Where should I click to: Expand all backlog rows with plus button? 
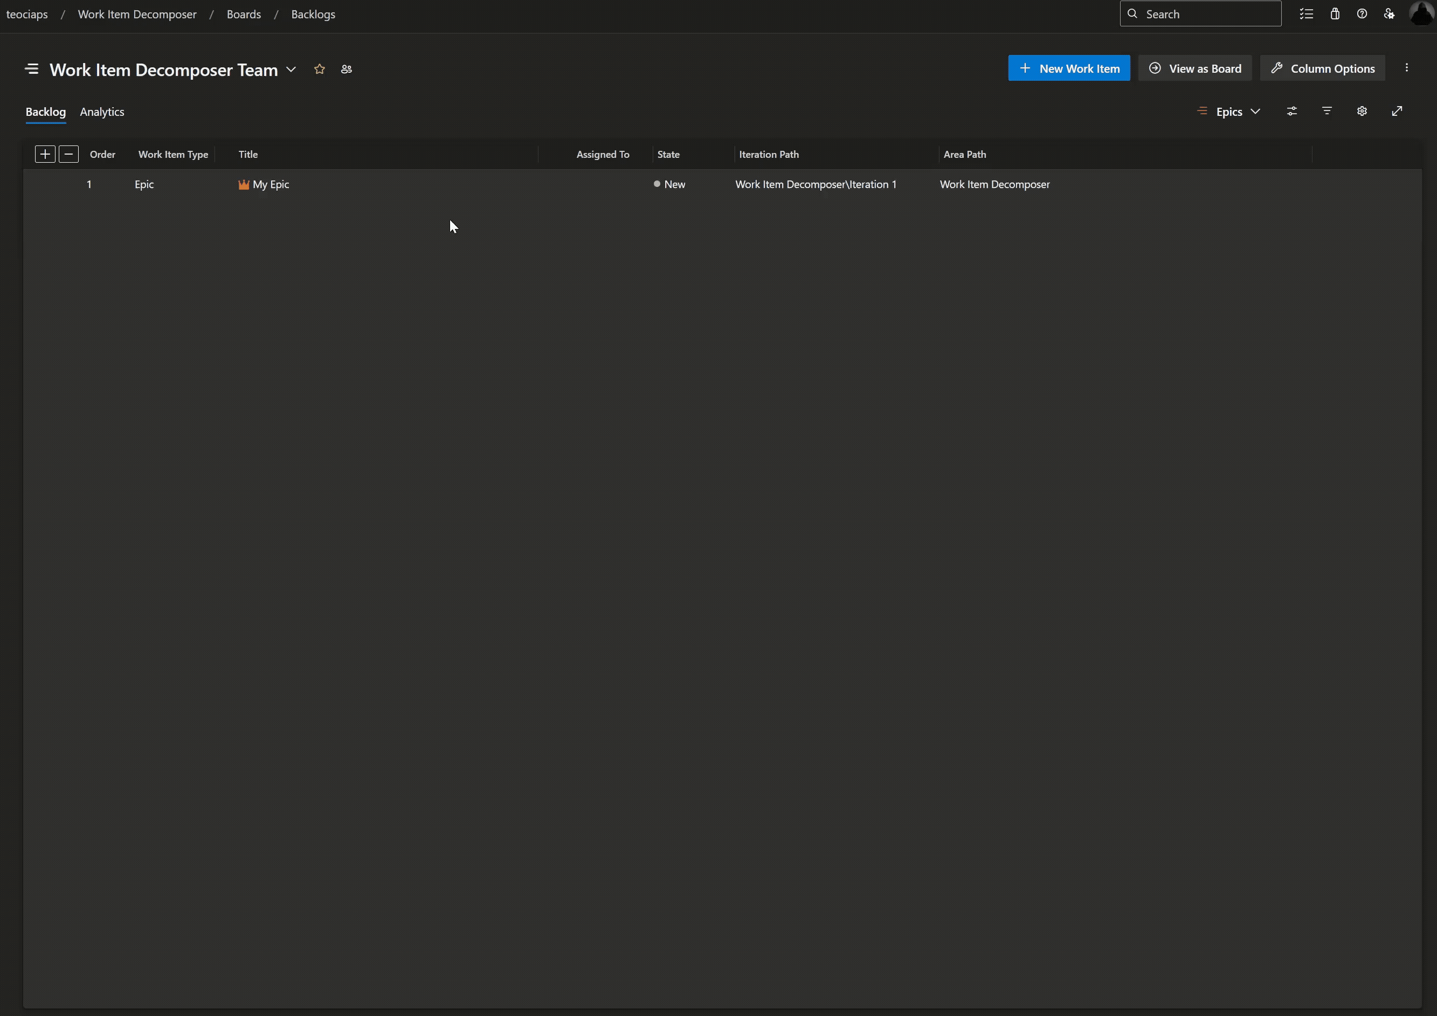45,155
